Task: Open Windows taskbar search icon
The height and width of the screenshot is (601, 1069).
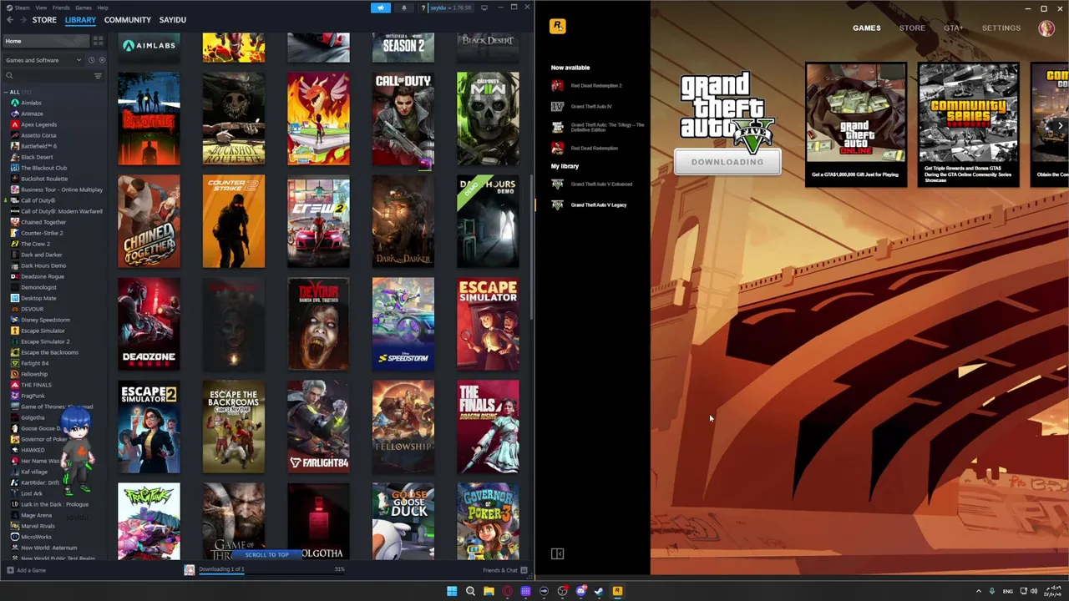Action: click(470, 591)
